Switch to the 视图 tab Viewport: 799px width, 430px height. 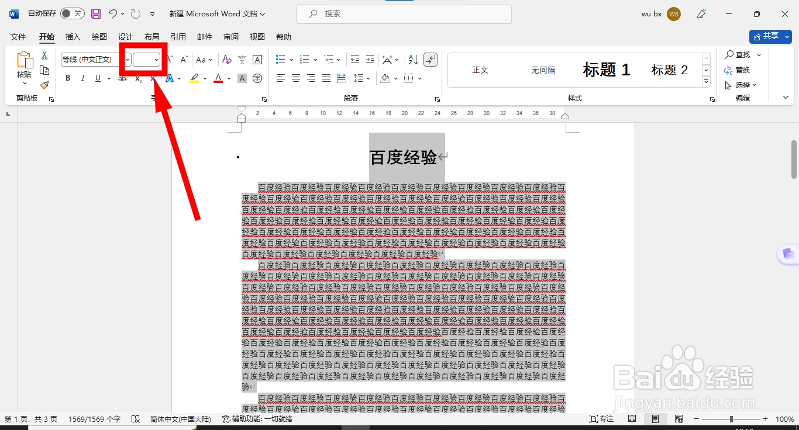coord(257,37)
